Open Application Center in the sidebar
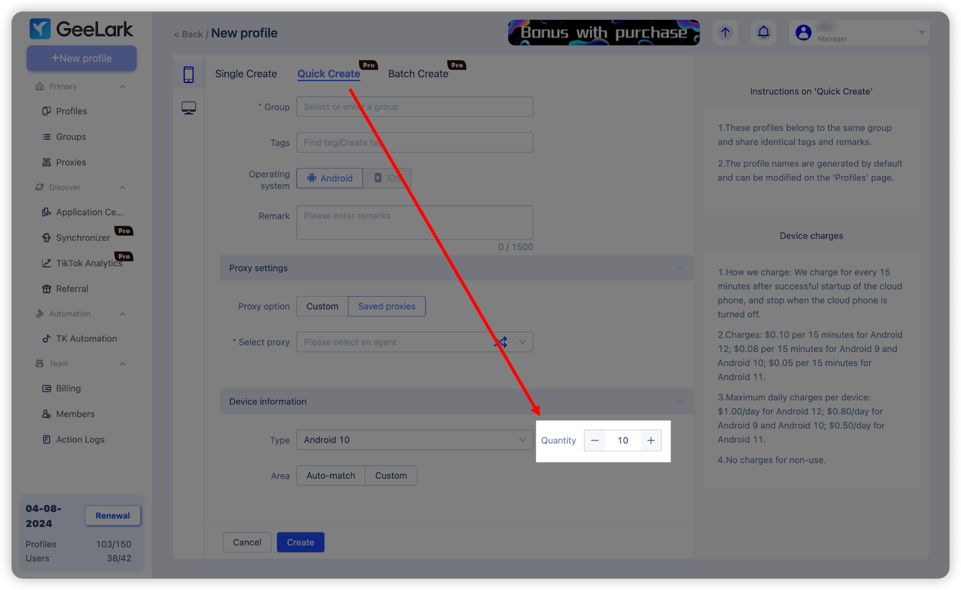The image size is (961, 590). [83, 212]
